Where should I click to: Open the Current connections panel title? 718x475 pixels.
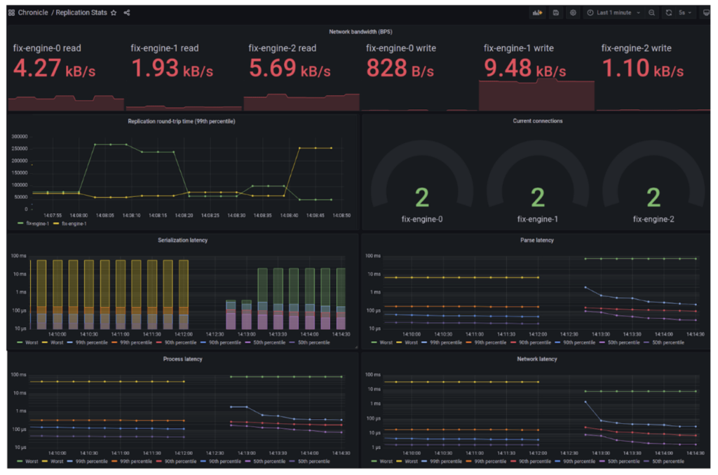tap(538, 121)
